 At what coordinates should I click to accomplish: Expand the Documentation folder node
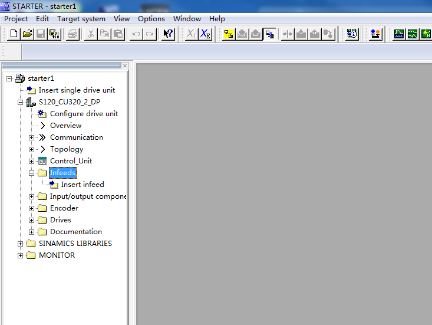pos(32,232)
